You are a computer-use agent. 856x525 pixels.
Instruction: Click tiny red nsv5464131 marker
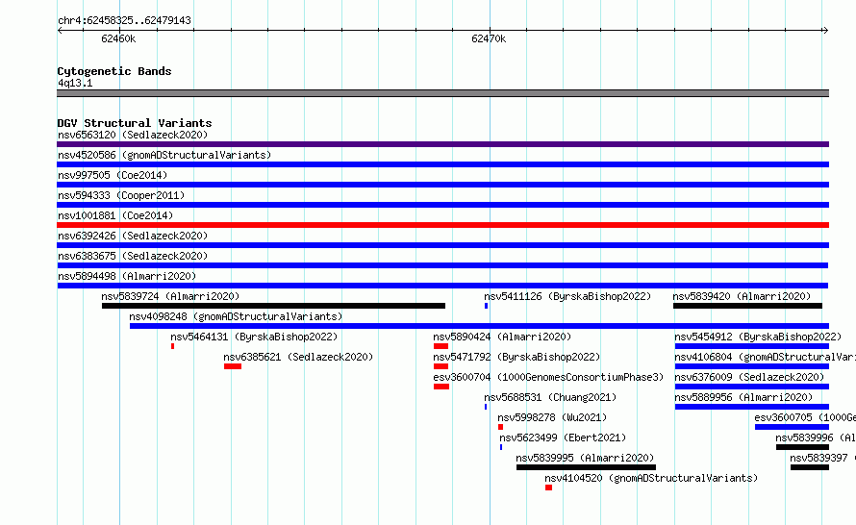coord(172,346)
